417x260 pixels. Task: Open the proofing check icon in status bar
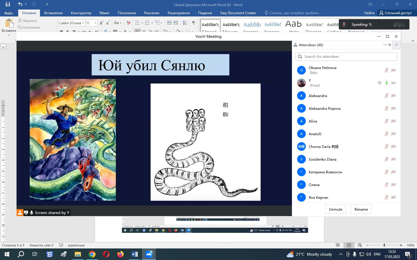click(61, 245)
